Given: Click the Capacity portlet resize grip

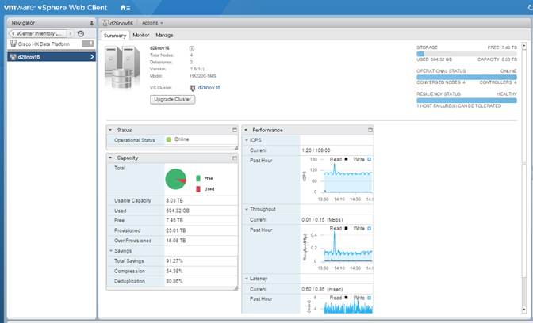Looking at the screenshot, I should (x=236, y=288).
